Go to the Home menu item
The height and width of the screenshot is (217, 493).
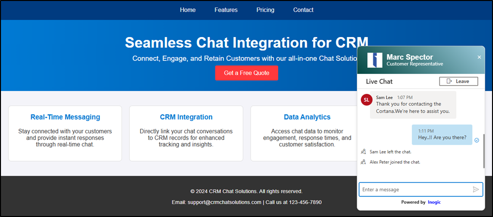click(x=187, y=10)
